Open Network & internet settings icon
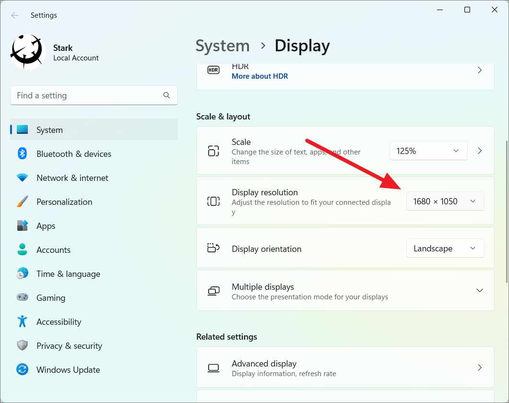 pos(23,178)
